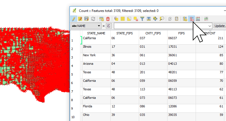226x121 pixels.
Task: Sort by the STATE_NAME column header
Action: 96,33
